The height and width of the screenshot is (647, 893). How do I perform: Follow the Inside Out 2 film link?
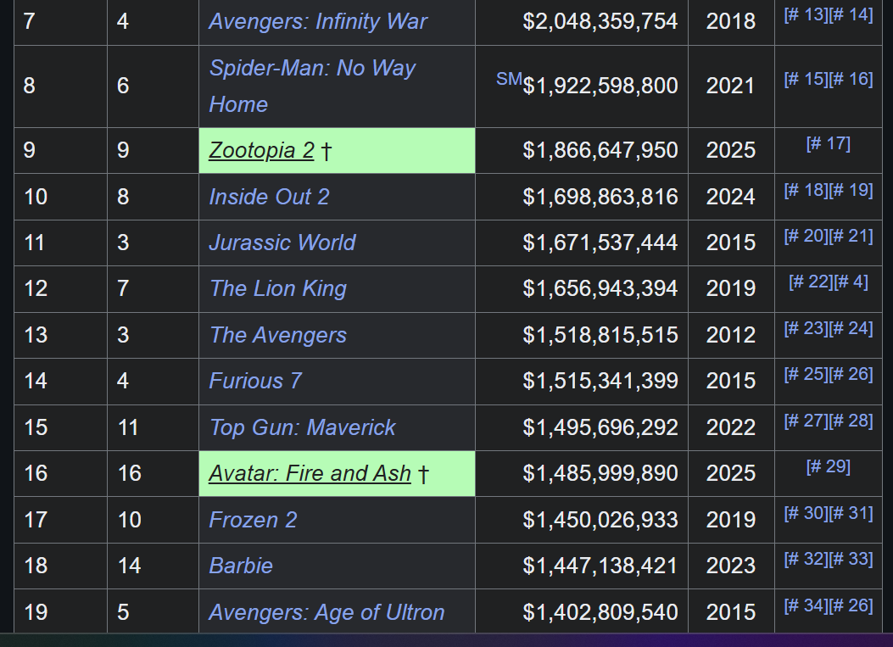tap(269, 197)
